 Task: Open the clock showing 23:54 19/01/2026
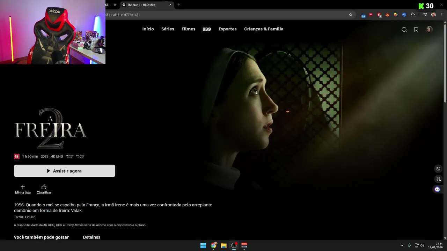pos(435,245)
